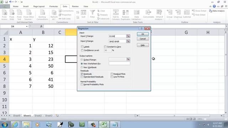Click the Consolidate icon
Screen dimensions: 228x128
click(x=149, y=14)
